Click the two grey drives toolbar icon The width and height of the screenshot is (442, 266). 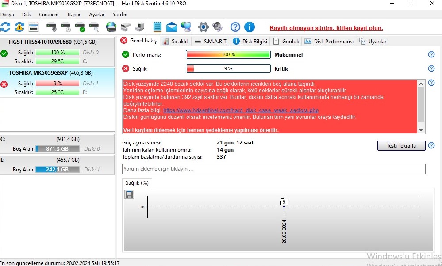coord(126,27)
